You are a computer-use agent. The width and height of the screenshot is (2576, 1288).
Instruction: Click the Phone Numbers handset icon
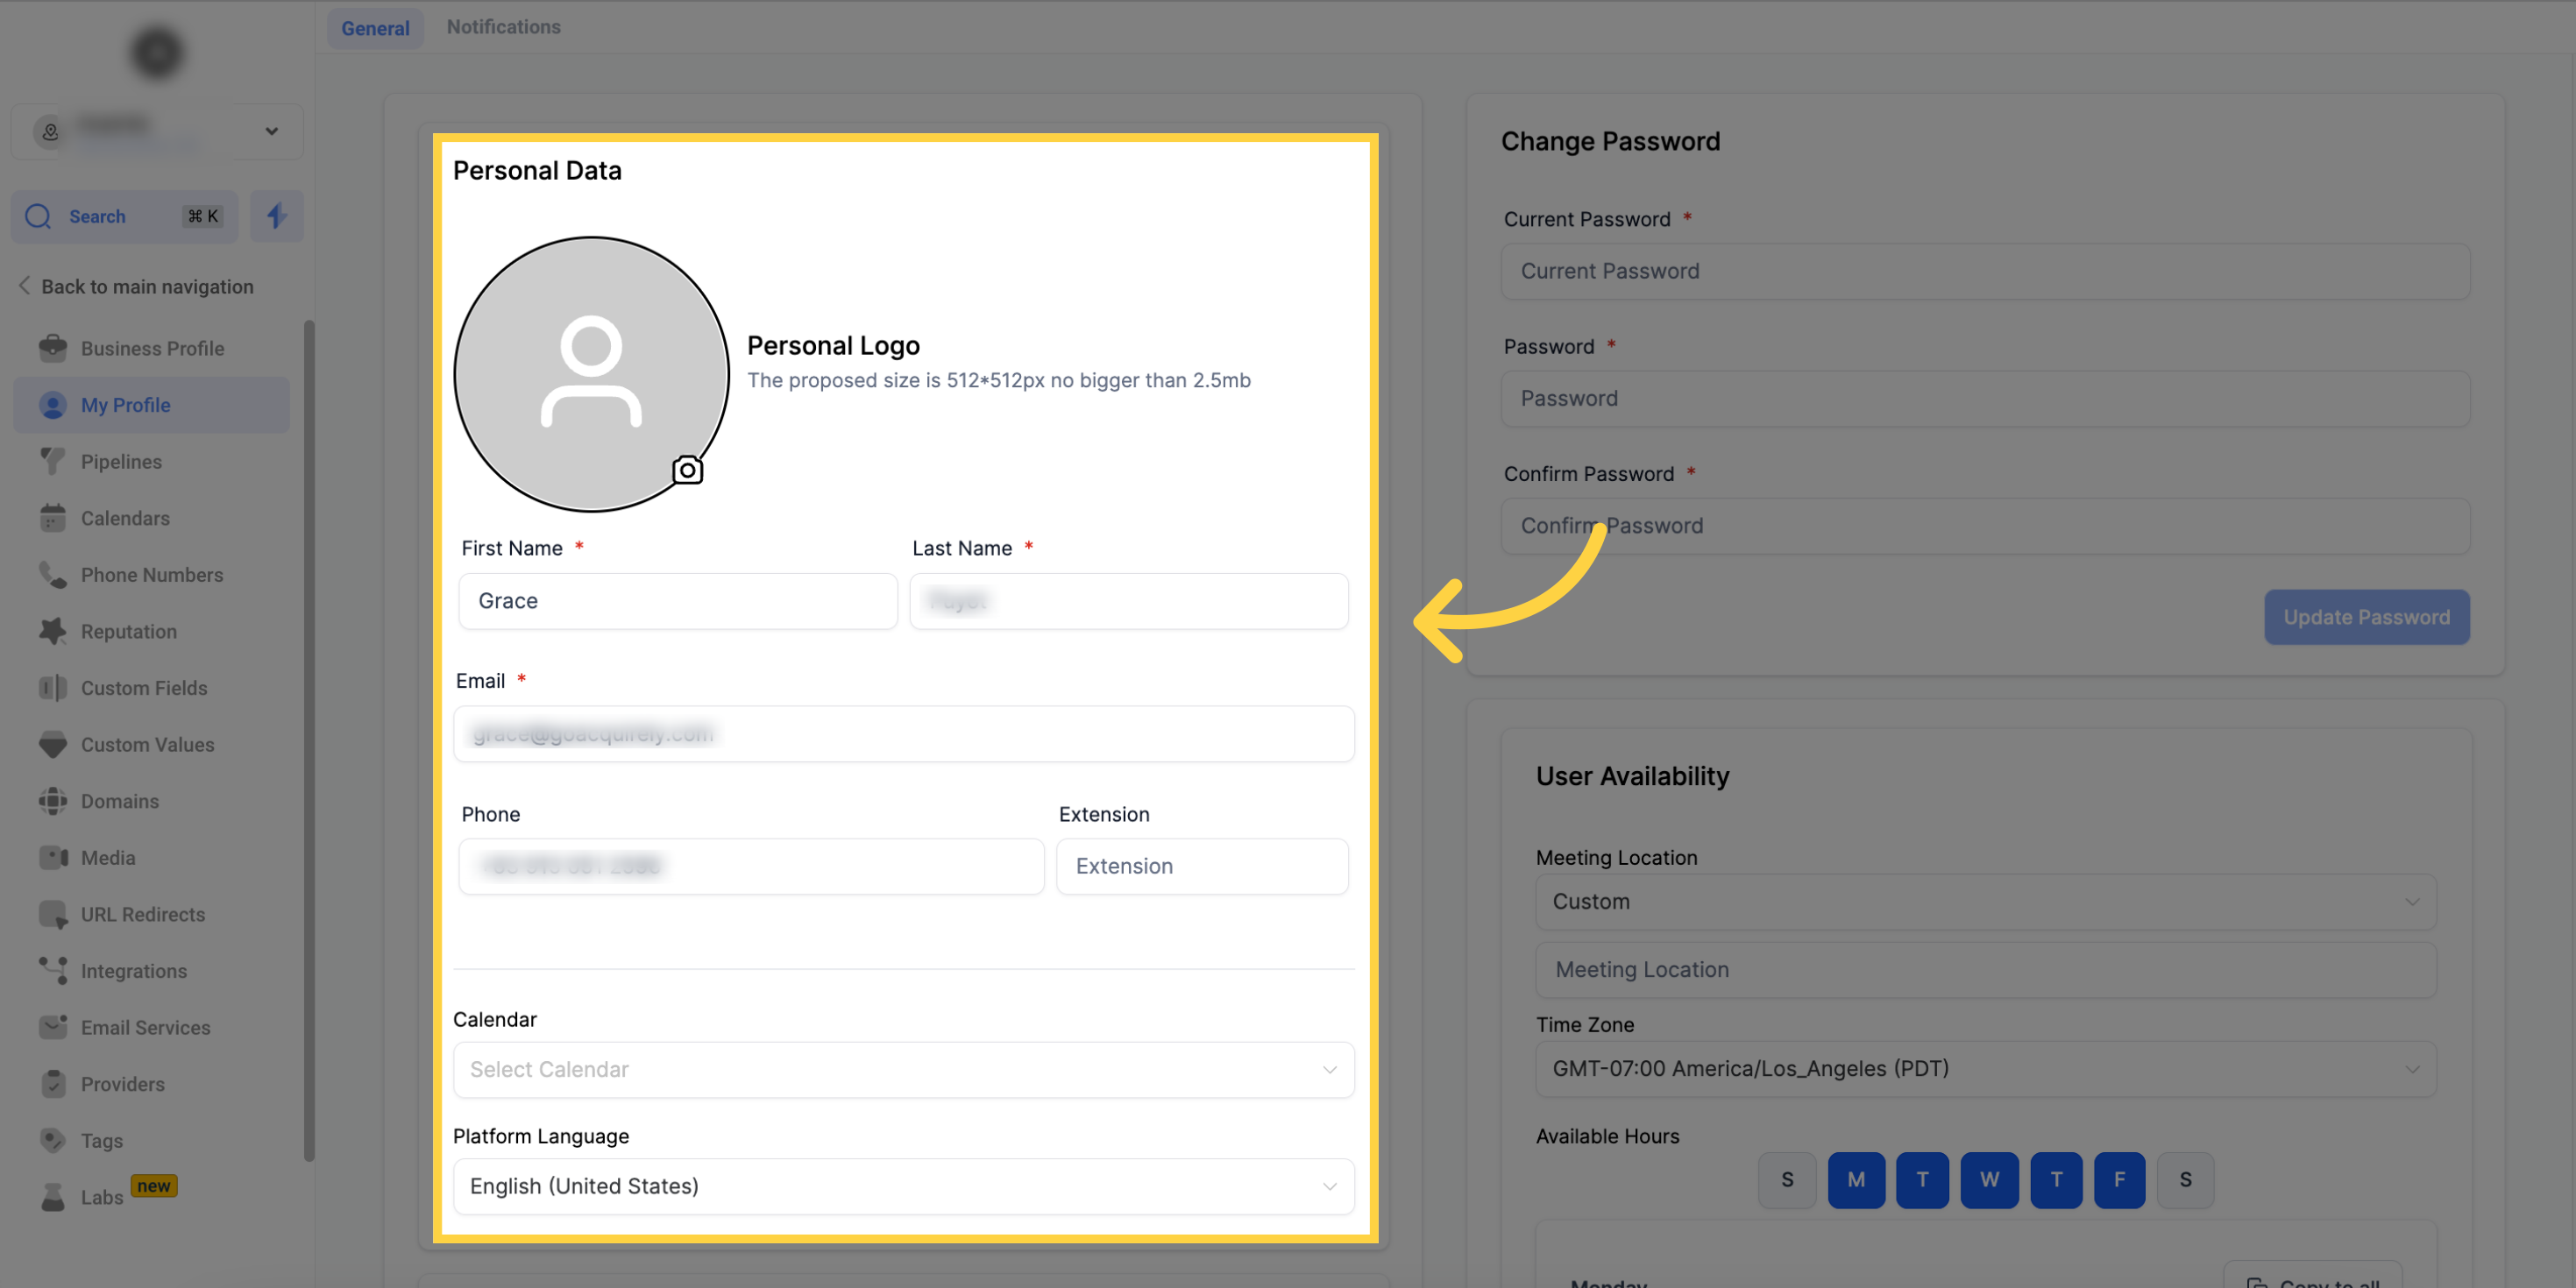point(53,574)
